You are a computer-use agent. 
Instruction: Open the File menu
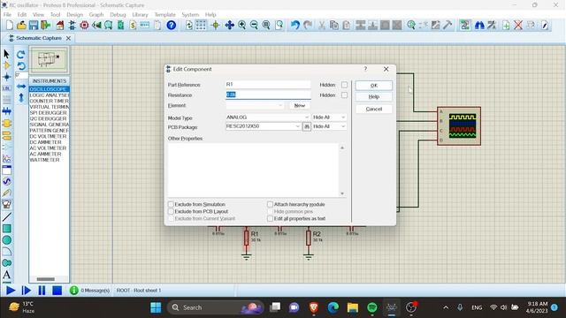[7, 15]
